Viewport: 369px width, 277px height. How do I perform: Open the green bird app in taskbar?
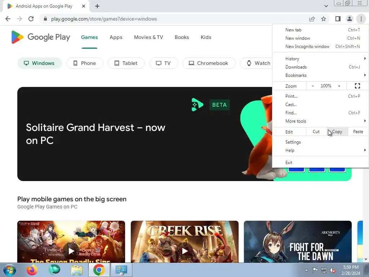pos(54,270)
